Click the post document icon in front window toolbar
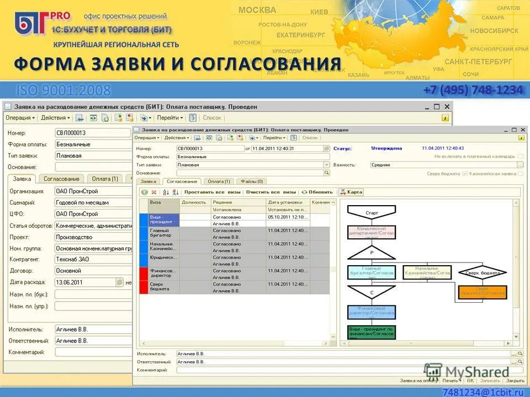This screenshot has height=397, width=530. [x=230, y=138]
